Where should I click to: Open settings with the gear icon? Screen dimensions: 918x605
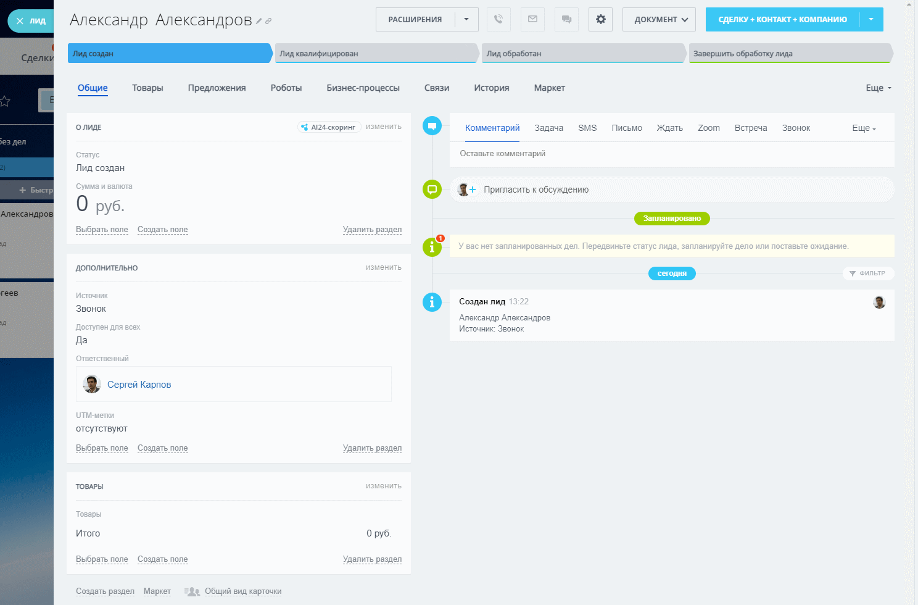click(600, 19)
